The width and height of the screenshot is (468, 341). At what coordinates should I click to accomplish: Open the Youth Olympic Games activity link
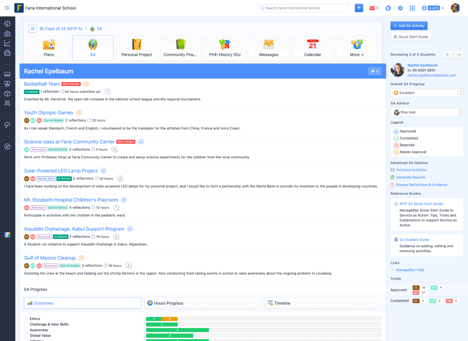tap(48, 112)
